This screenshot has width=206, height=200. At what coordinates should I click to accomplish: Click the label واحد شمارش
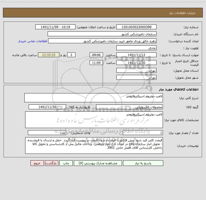click(81, 133)
